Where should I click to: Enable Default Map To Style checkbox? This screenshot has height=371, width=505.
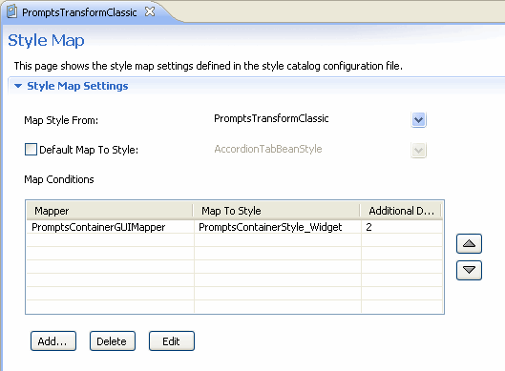coord(31,150)
